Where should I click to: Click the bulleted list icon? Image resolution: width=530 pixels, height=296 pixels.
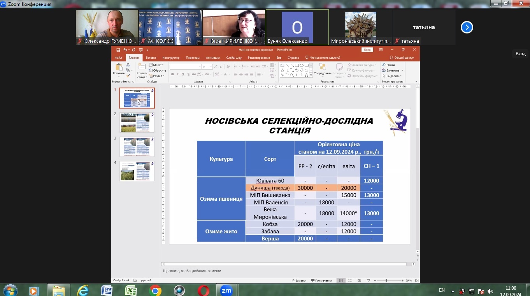click(x=235, y=67)
